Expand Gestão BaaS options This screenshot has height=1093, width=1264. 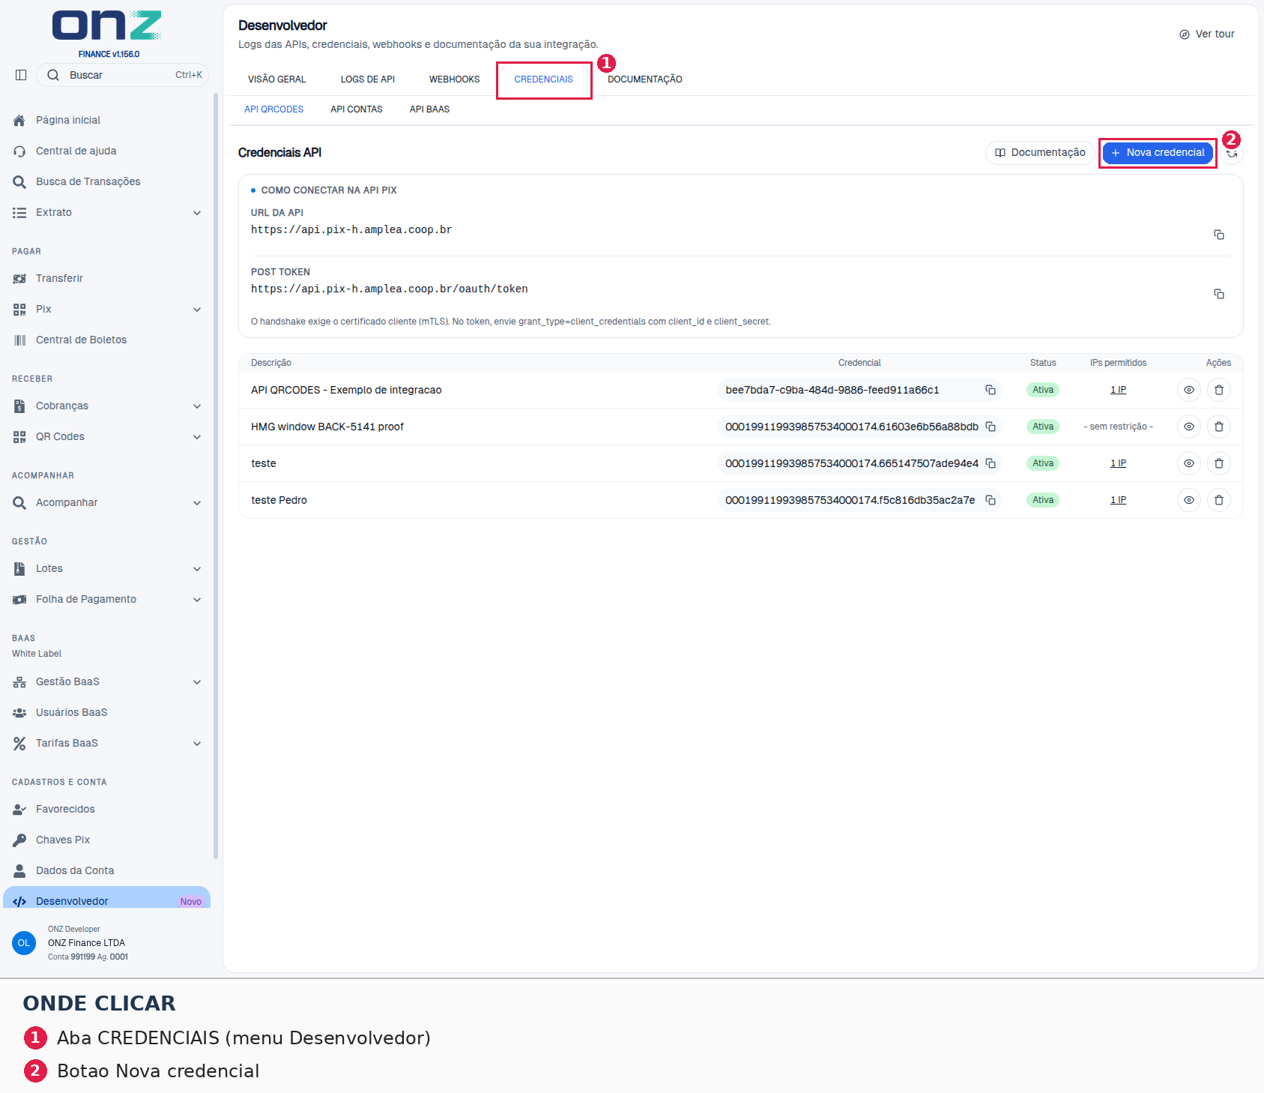(106, 681)
